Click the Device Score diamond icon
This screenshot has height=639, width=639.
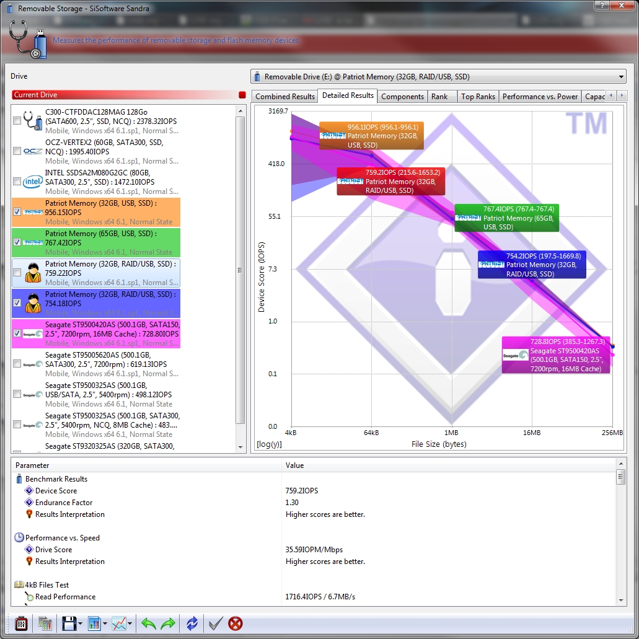(29, 491)
